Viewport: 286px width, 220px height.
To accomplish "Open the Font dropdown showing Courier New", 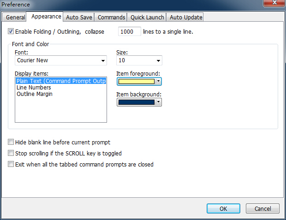I will point(102,60).
